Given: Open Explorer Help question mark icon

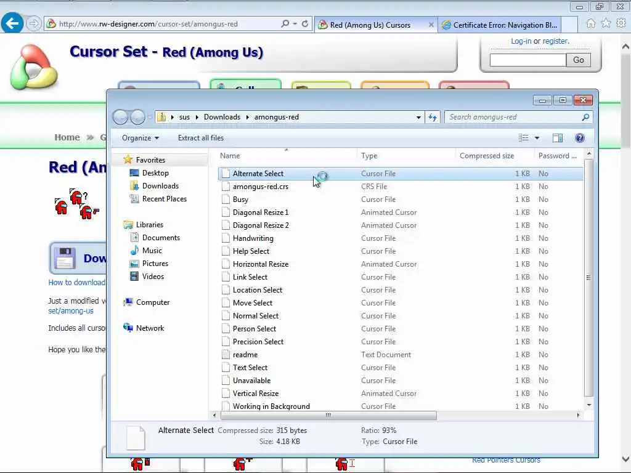Looking at the screenshot, I should (579, 138).
